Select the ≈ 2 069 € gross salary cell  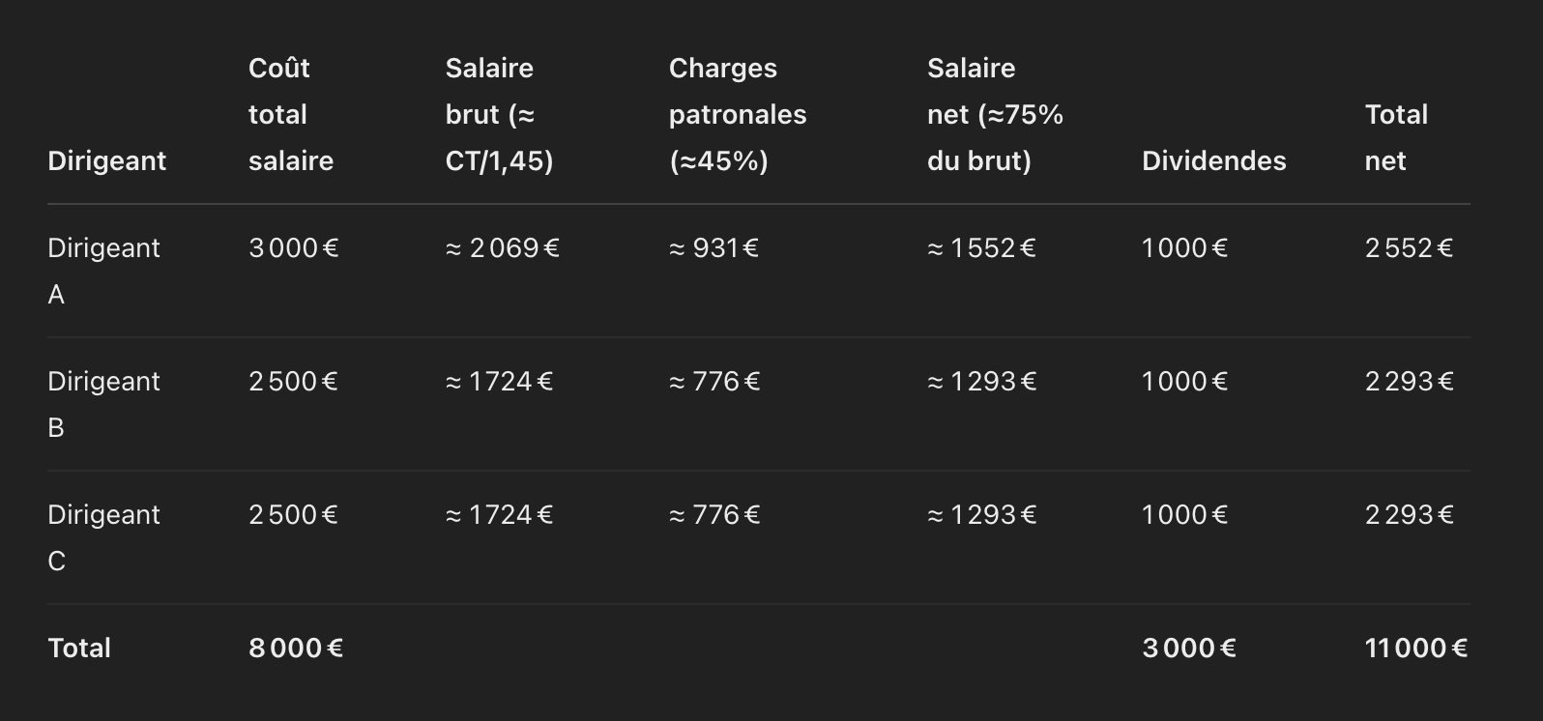pyautogui.click(x=502, y=248)
